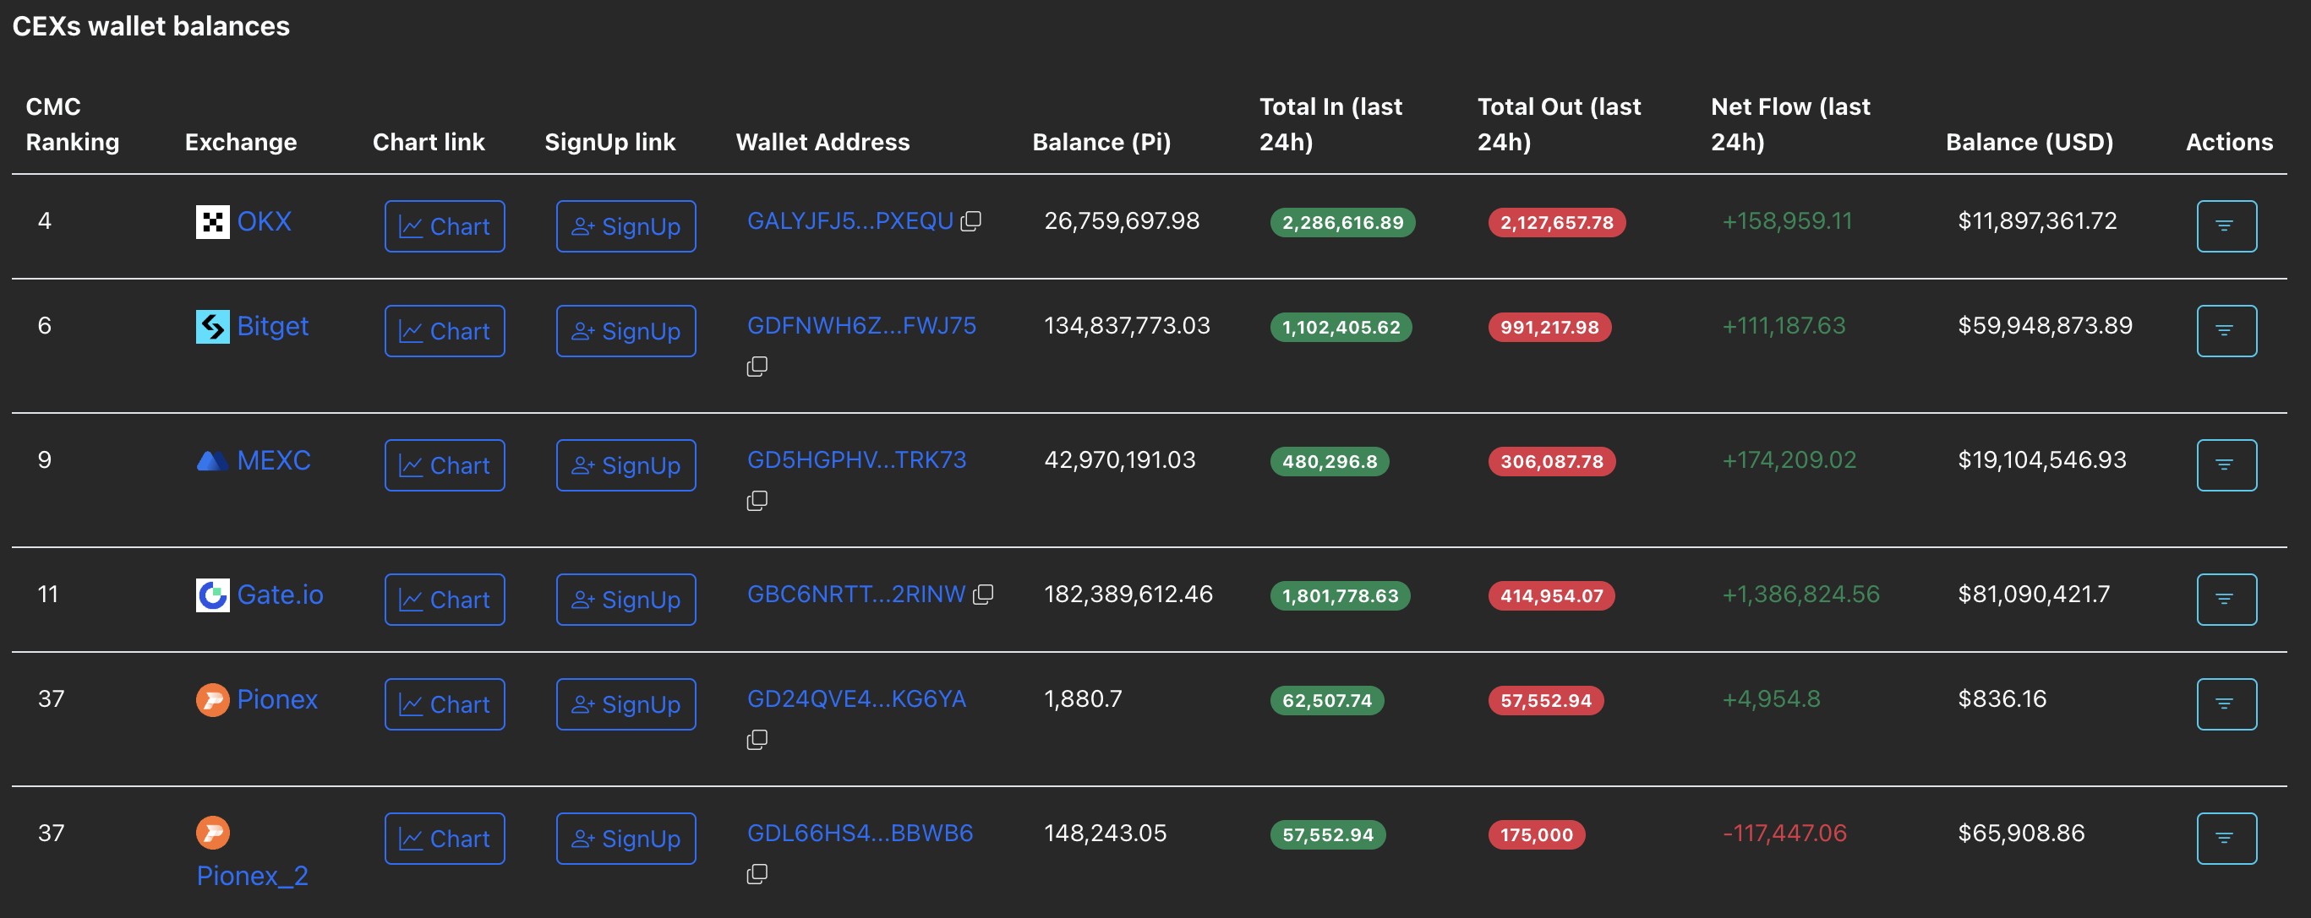The image size is (2311, 918).
Task: Click the $19,104,546.93 USD balance
Action: [2042, 461]
